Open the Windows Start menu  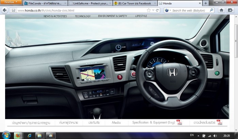pos(6,135)
